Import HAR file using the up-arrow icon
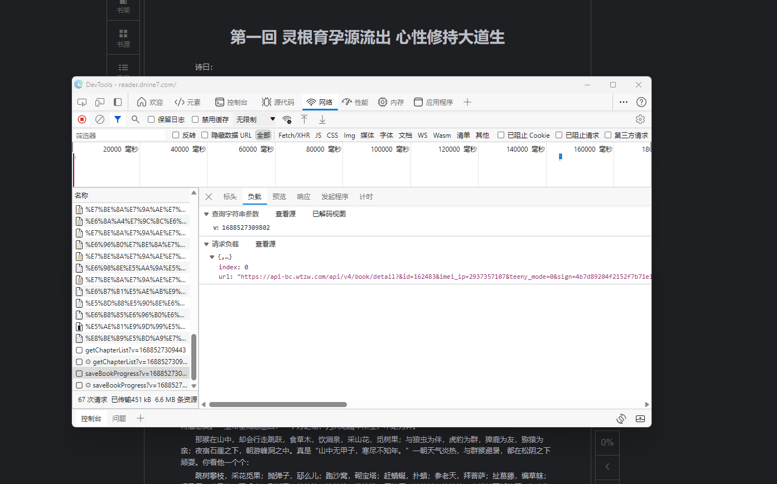The height and width of the screenshot is (484, 777). click(x=304, y=119)
